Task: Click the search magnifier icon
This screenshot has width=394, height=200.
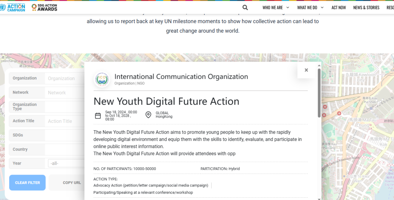Action: tap(245, 7)
